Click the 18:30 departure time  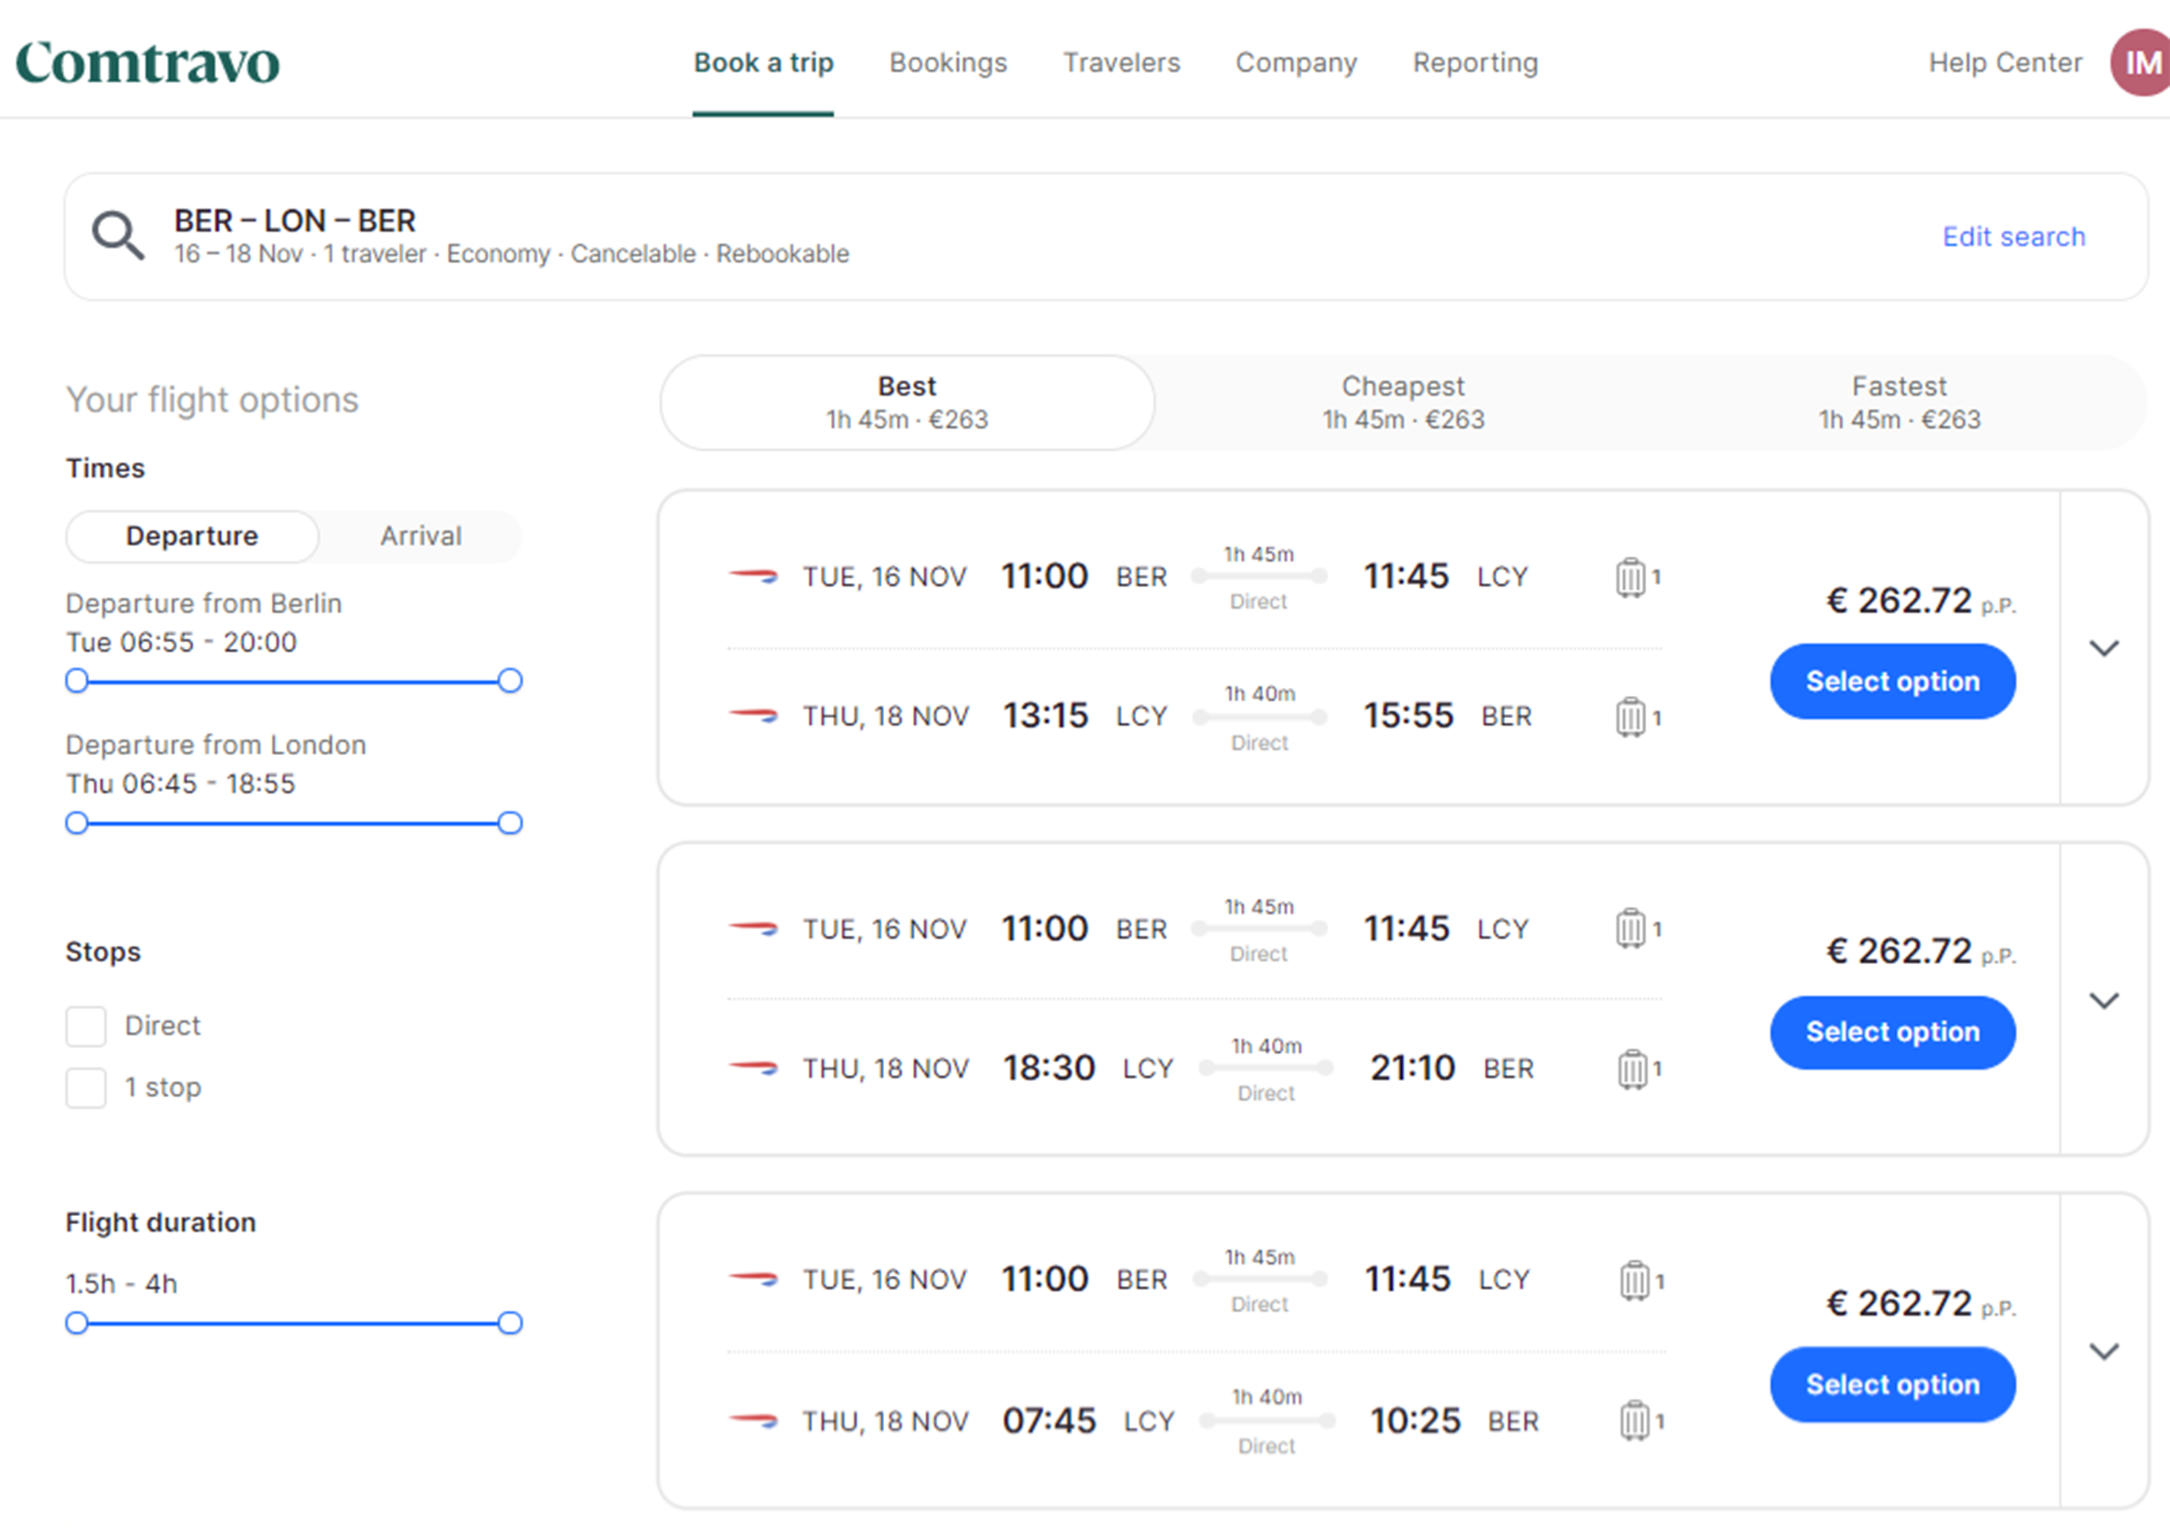click(1049, 1068)
